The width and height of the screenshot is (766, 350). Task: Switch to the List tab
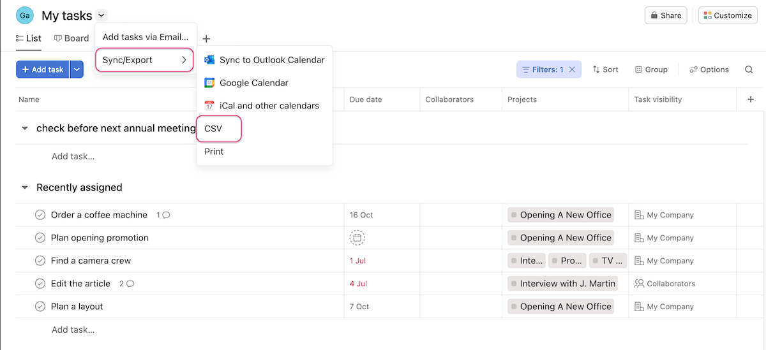[x=29, y=38]
